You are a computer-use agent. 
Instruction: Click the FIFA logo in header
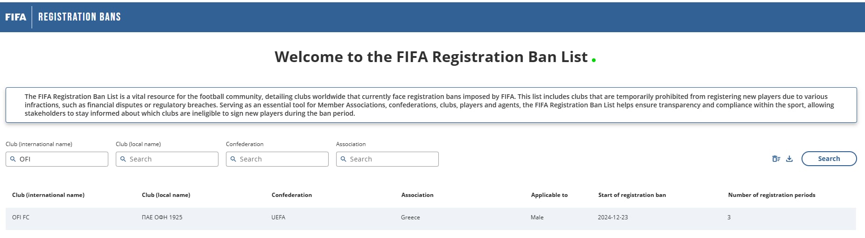pos(15,17)
